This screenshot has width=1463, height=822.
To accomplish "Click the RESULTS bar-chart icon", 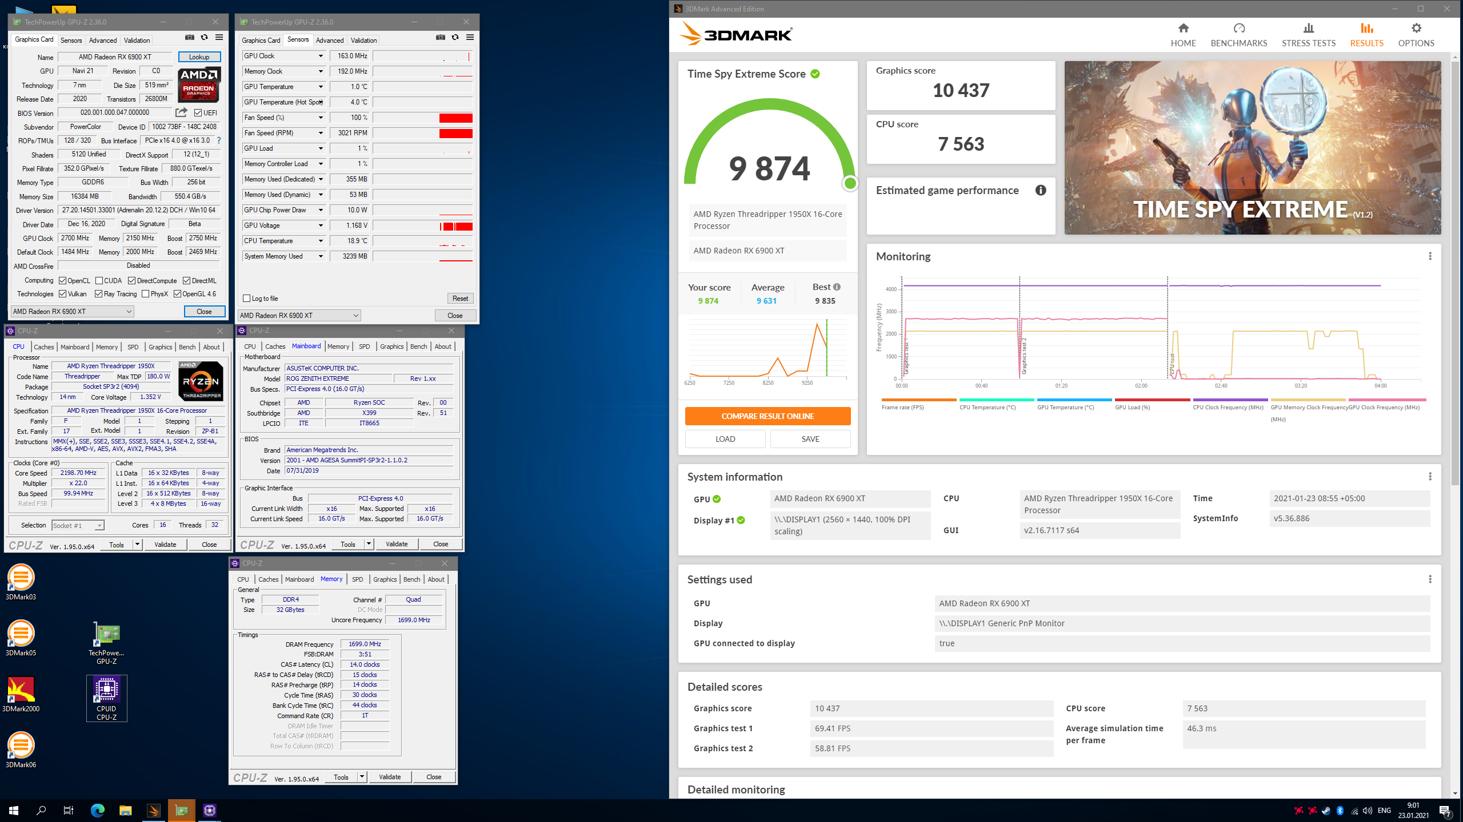I will (1366, 28).
